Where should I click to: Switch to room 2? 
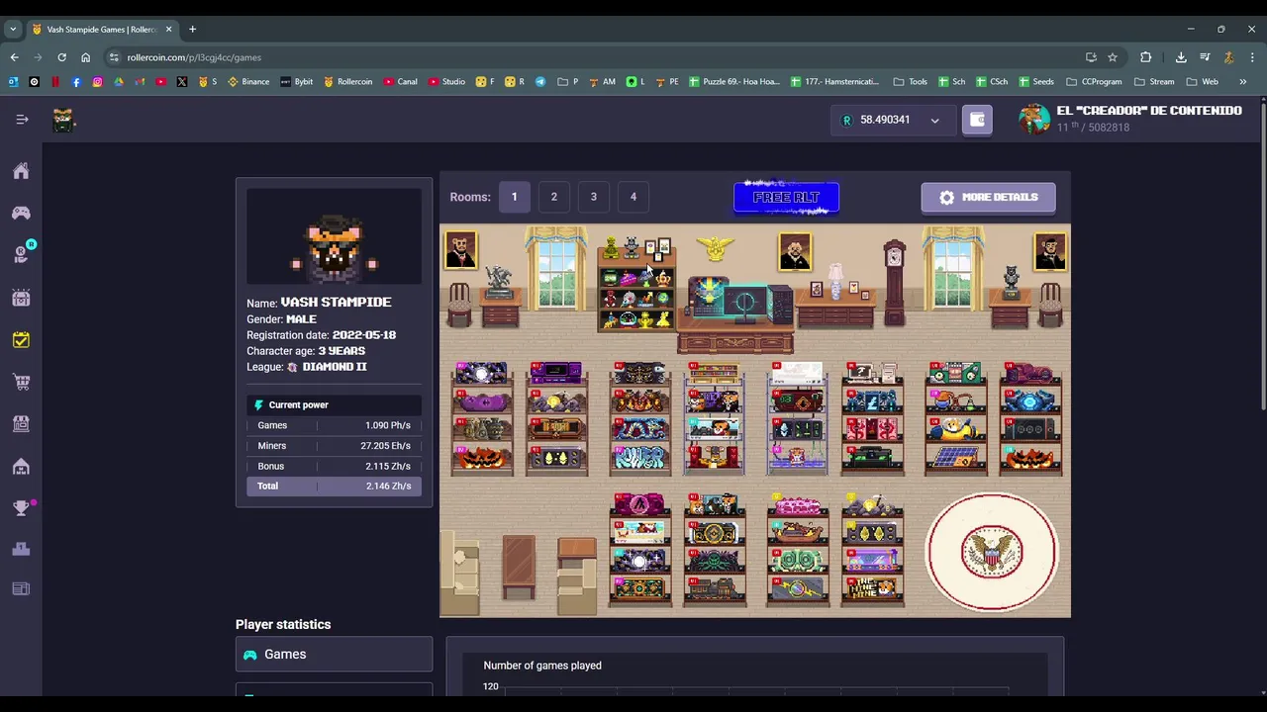(x=554, y=197)
